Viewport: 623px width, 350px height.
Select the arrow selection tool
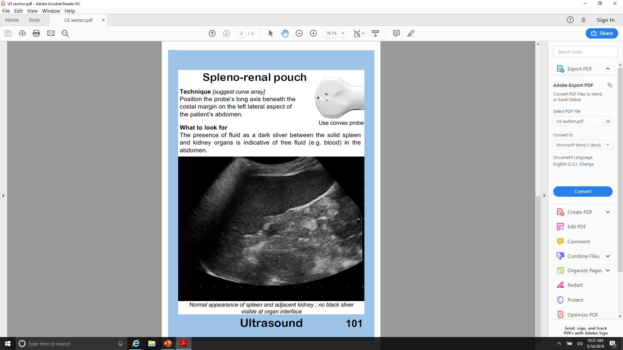tap(271, 33)
